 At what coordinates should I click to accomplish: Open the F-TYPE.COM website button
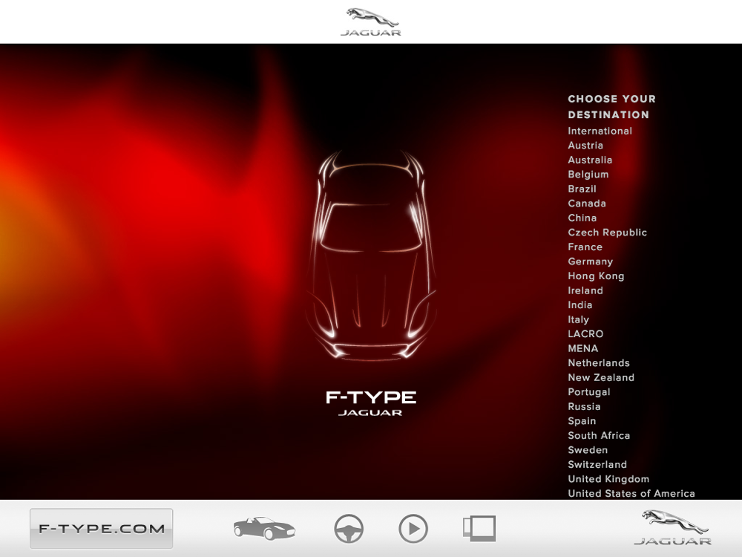click(x=101, y=529)
